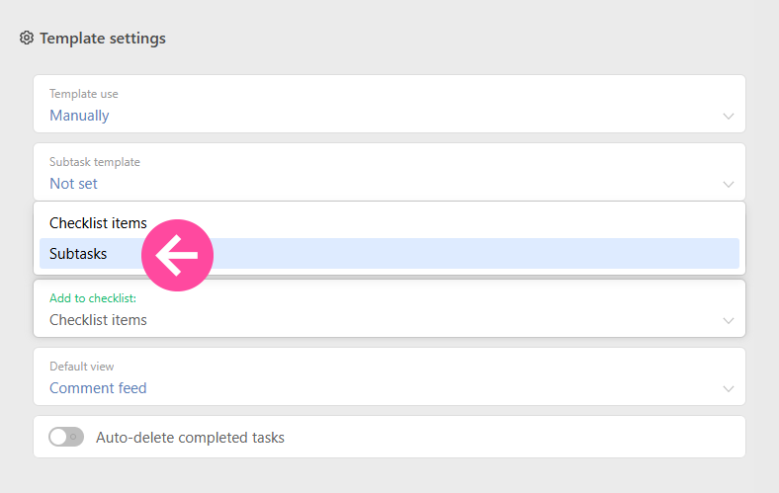
Task: Click the pink left-arrow pointer icon
Action: (178, 255)
